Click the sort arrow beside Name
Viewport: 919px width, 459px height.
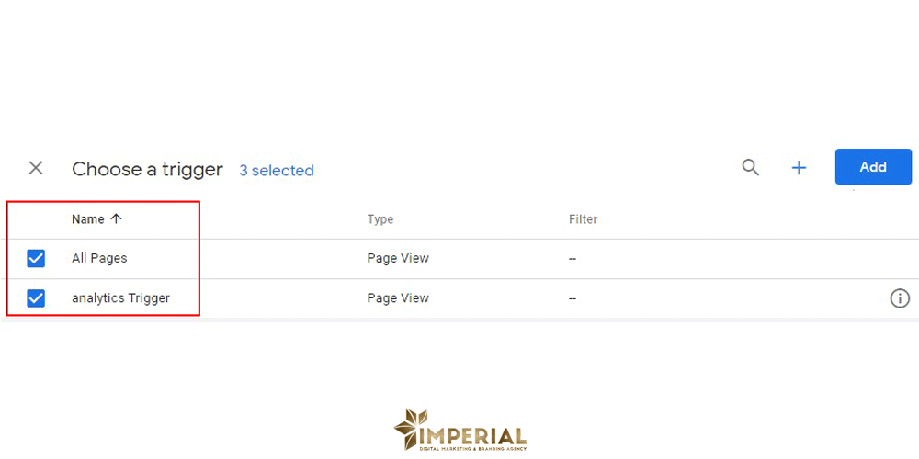(x=116, y=219)
